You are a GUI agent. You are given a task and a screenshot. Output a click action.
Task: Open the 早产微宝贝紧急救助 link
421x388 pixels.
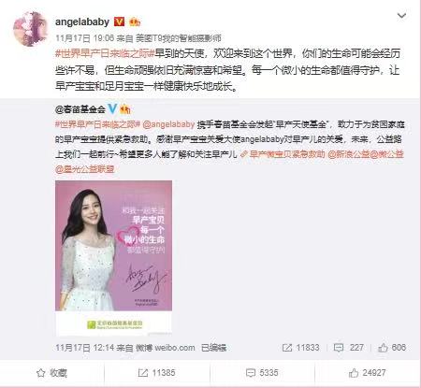pyautogui.click(x=283, y=154)
